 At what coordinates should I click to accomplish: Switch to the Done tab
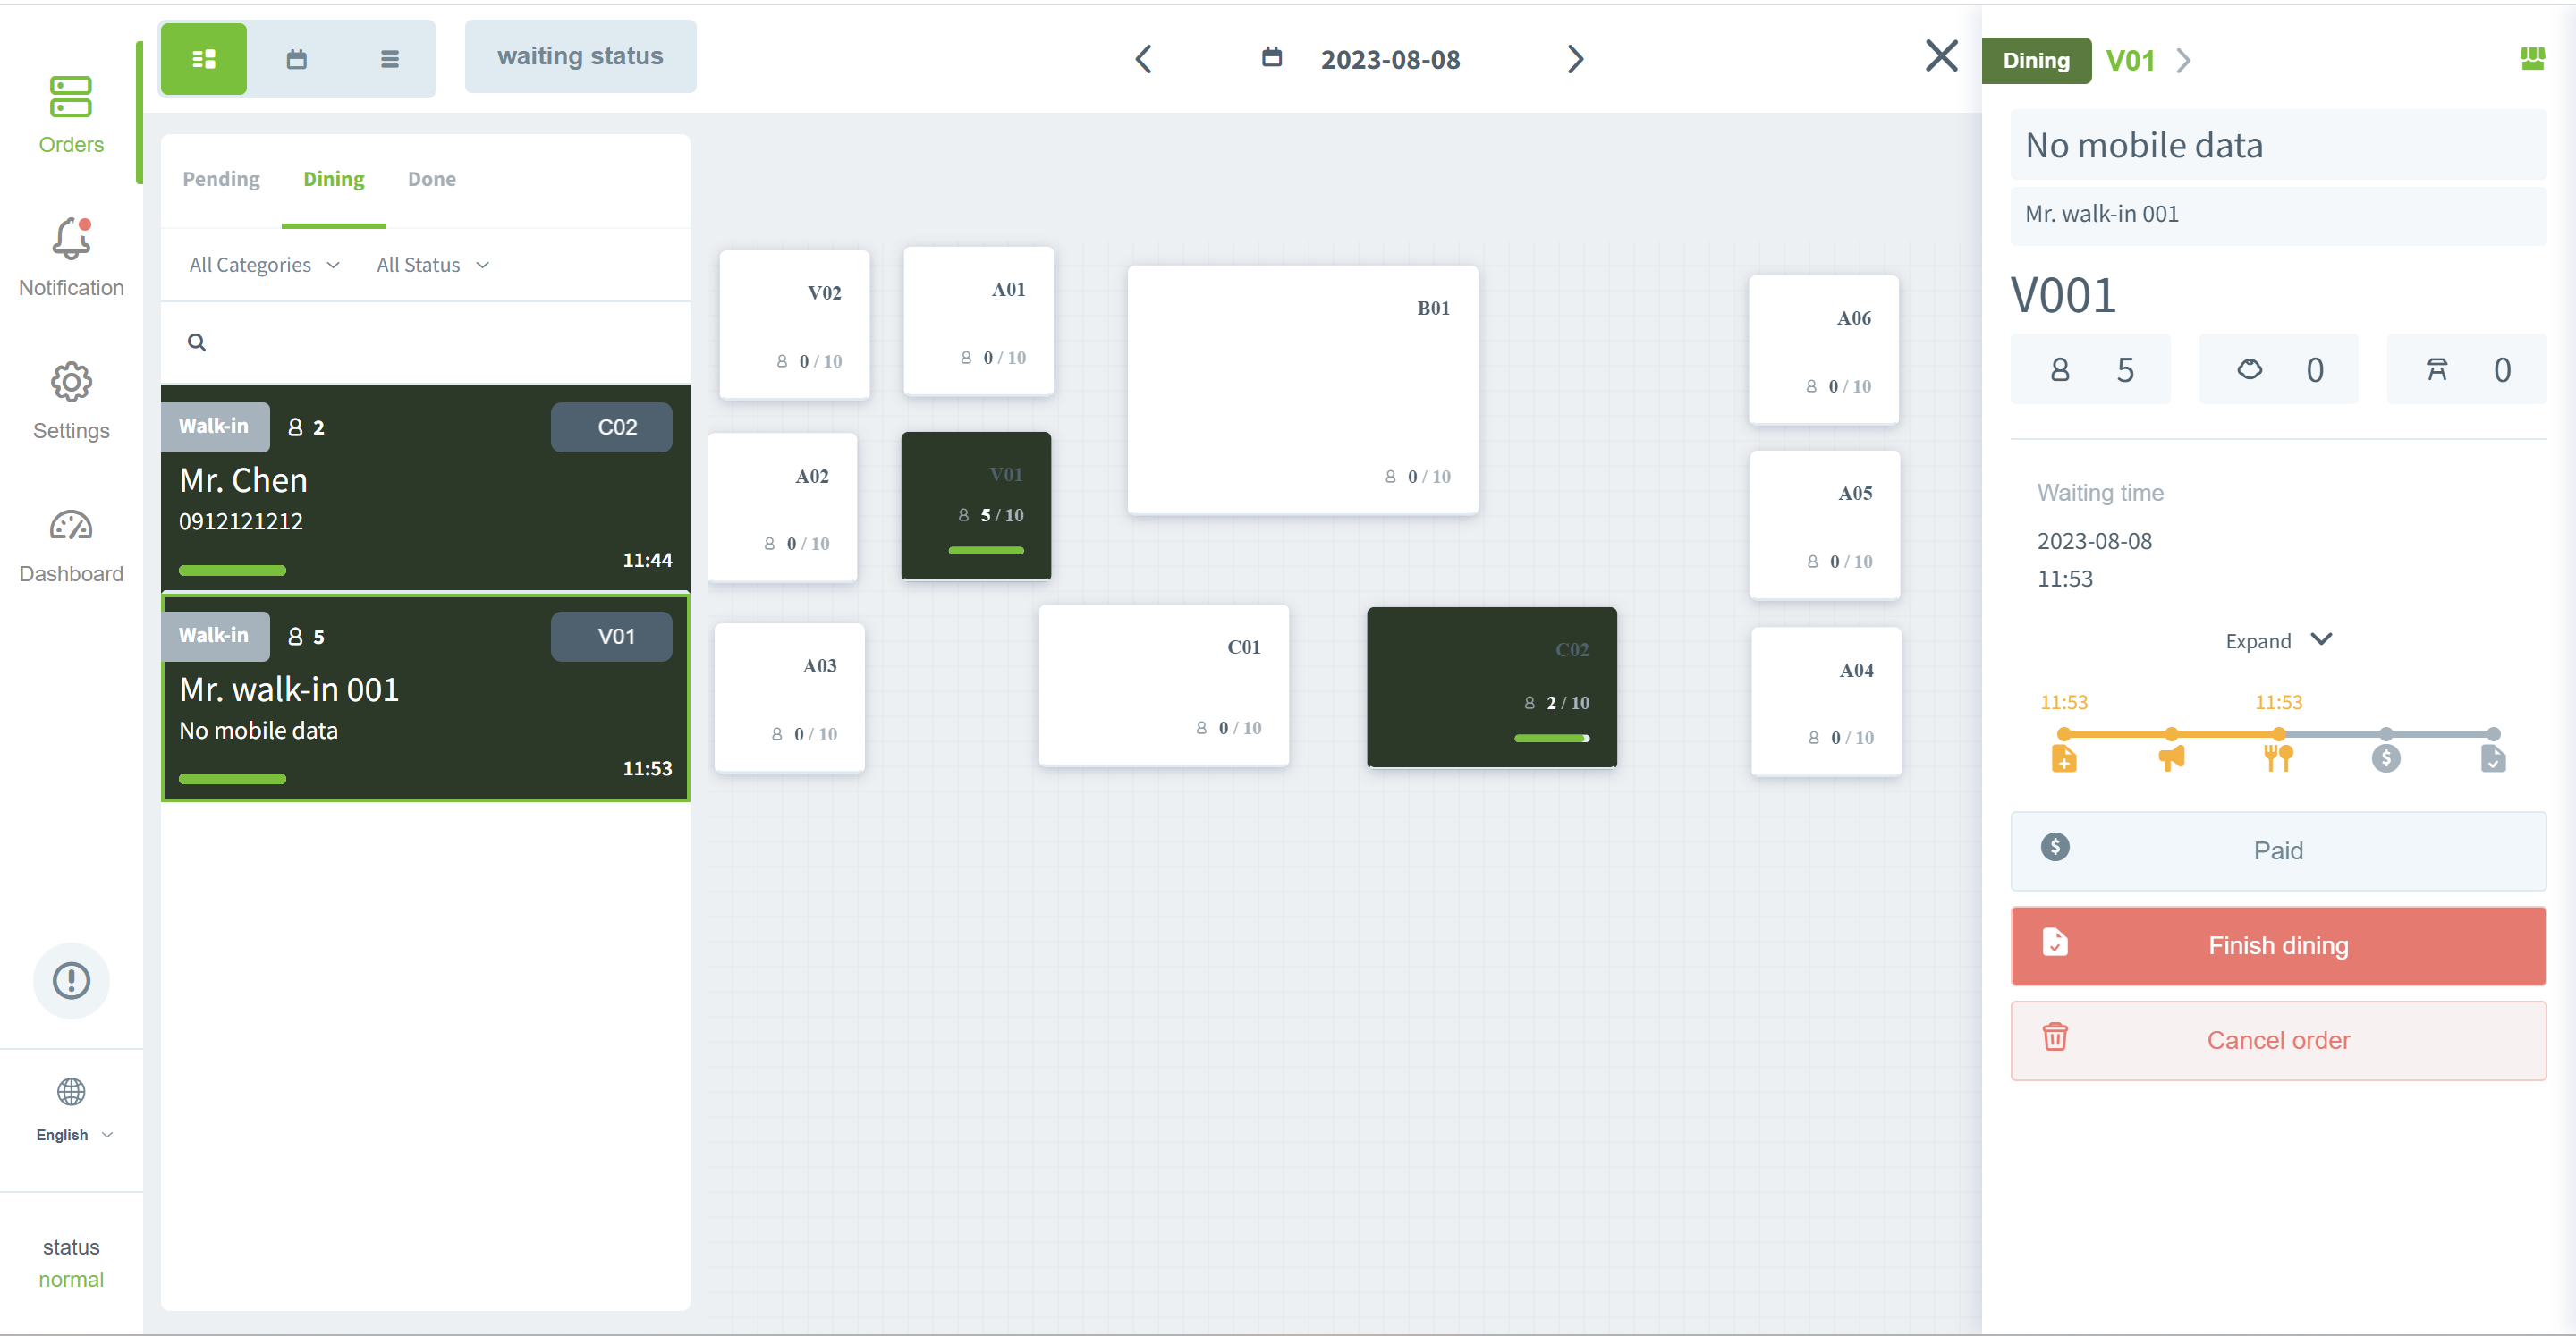pos(431,179)
